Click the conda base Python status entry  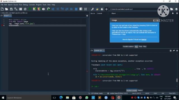pos(117,93)
